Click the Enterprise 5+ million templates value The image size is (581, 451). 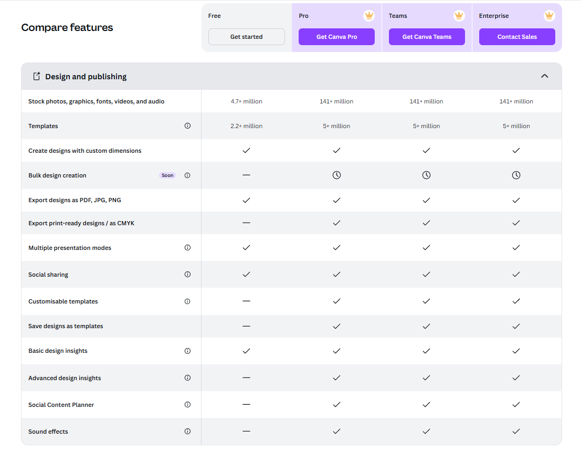tap(516, 126)
